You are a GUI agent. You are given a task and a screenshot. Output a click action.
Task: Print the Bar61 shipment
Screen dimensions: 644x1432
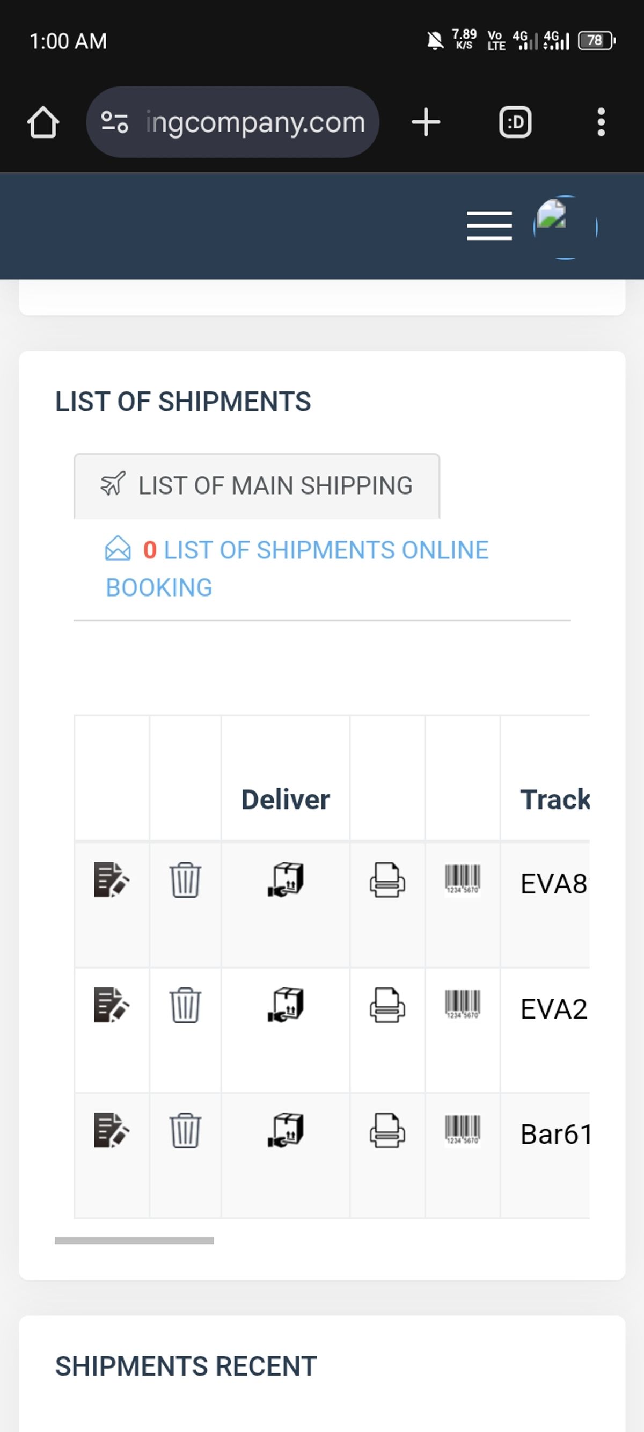point(387,1130)
